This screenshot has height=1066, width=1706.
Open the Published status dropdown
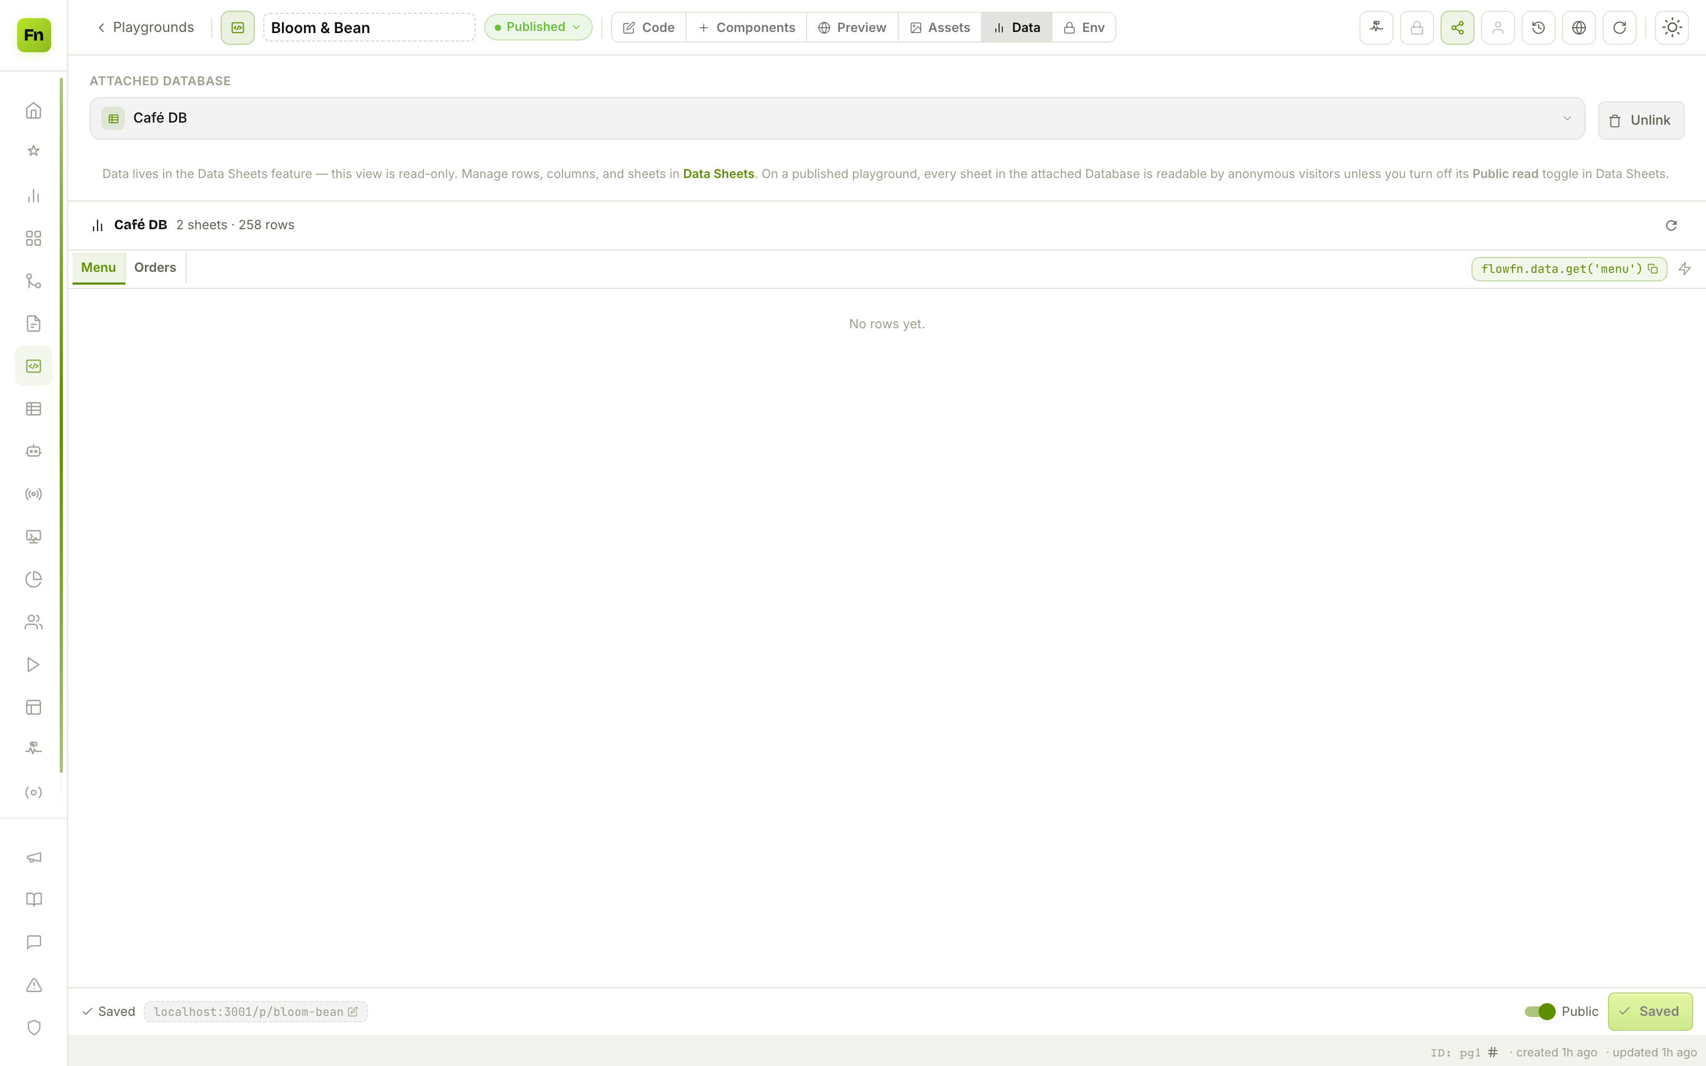538,27
